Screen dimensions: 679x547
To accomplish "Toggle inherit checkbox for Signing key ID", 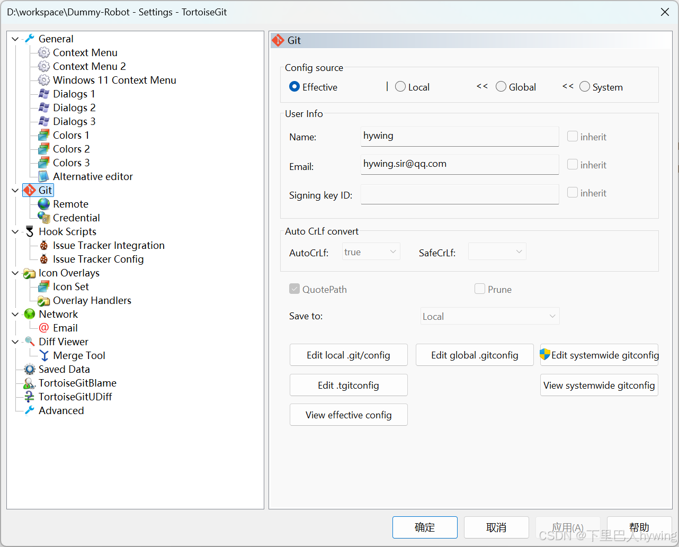I will (573, 192).
